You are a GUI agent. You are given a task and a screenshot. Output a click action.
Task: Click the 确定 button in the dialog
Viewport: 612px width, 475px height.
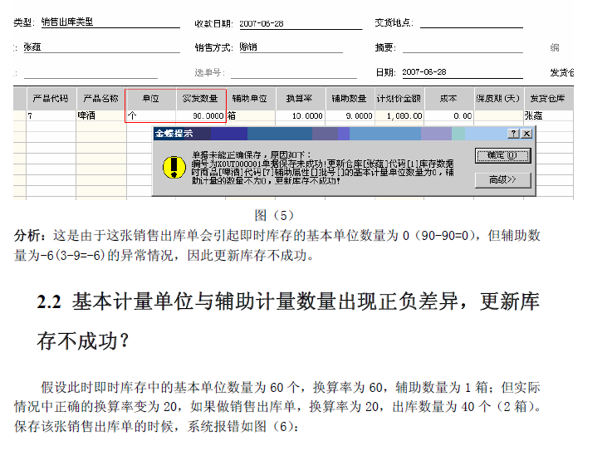tap(502, 155)
